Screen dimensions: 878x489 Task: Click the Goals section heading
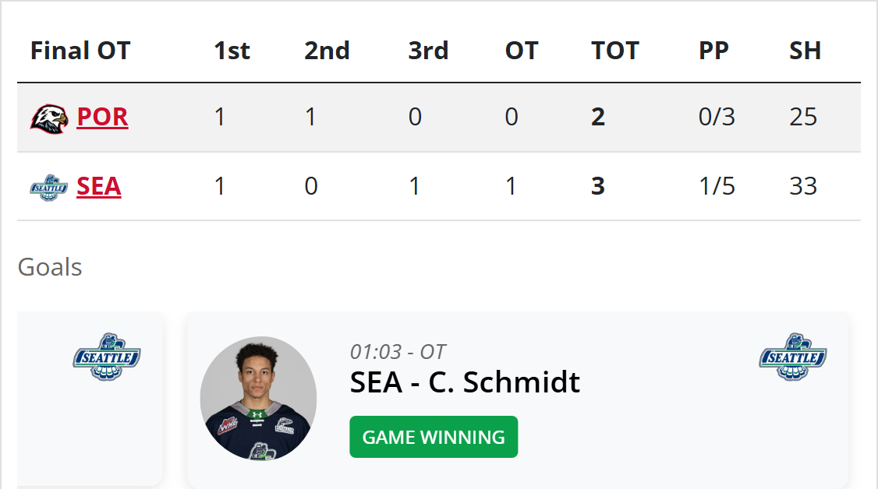[x=50, y=267]
